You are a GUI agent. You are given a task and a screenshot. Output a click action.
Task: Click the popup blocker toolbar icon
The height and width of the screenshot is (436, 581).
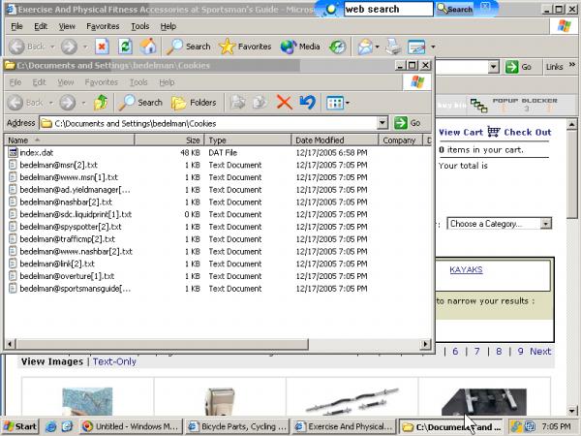[x=478, y=106]
